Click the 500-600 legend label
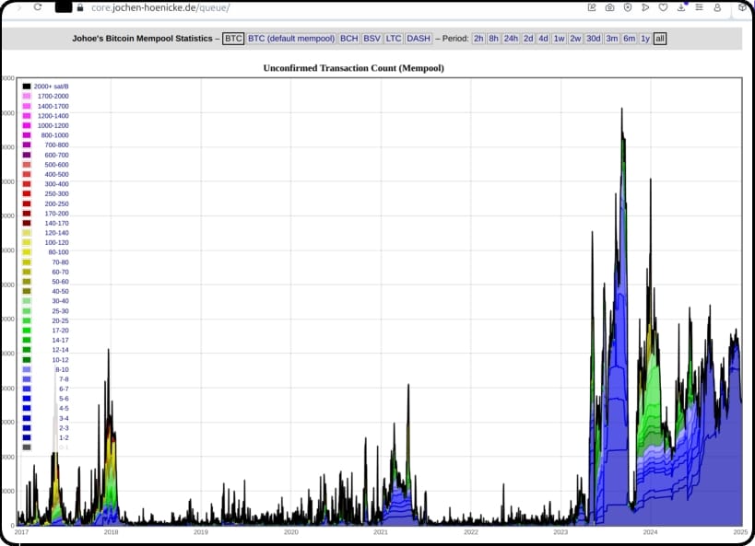This screenshot has height=546, width=755. tap(57, 165)
